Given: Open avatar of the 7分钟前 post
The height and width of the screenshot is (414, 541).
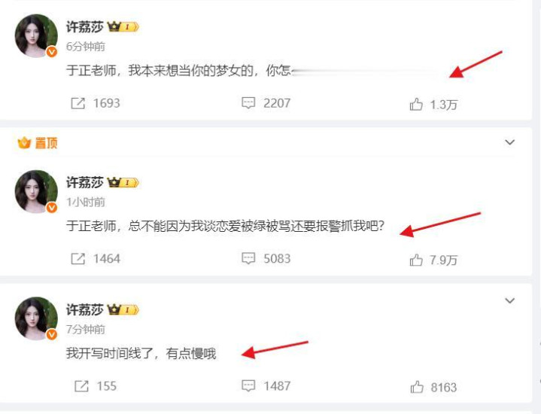Looking at the screenshot, I should pyautogui.click(x=36, y=318).
